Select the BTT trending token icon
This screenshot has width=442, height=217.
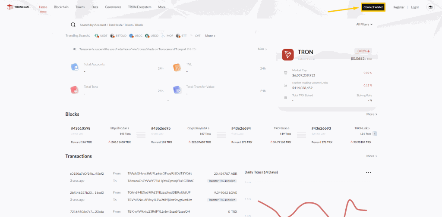(x=178, y=36)
